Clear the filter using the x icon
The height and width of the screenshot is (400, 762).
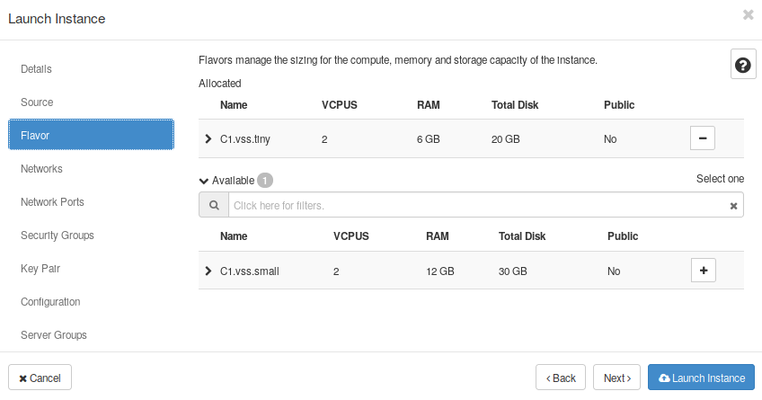coord(733,206)
